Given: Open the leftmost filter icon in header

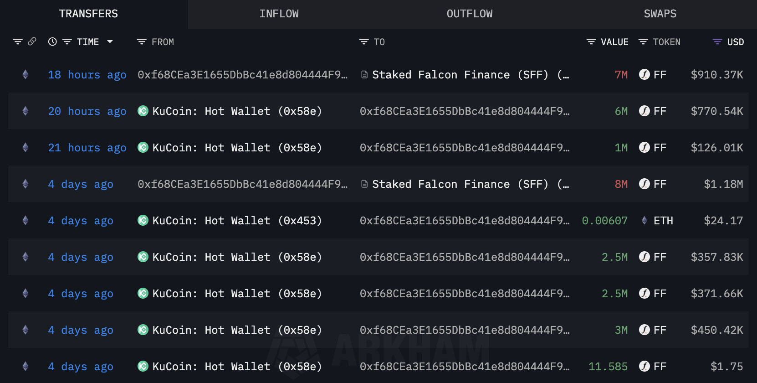Looking at the screenshot, I should (x=18, y=41).
